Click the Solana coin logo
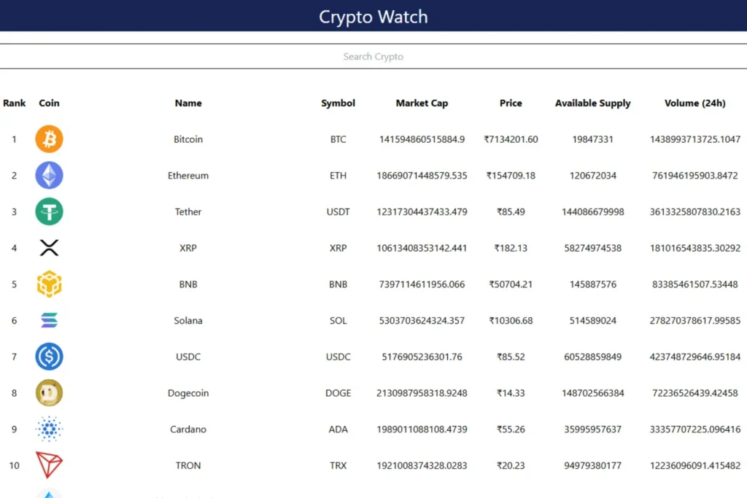This screenshot has height=498, width=747. pos(49,320)
